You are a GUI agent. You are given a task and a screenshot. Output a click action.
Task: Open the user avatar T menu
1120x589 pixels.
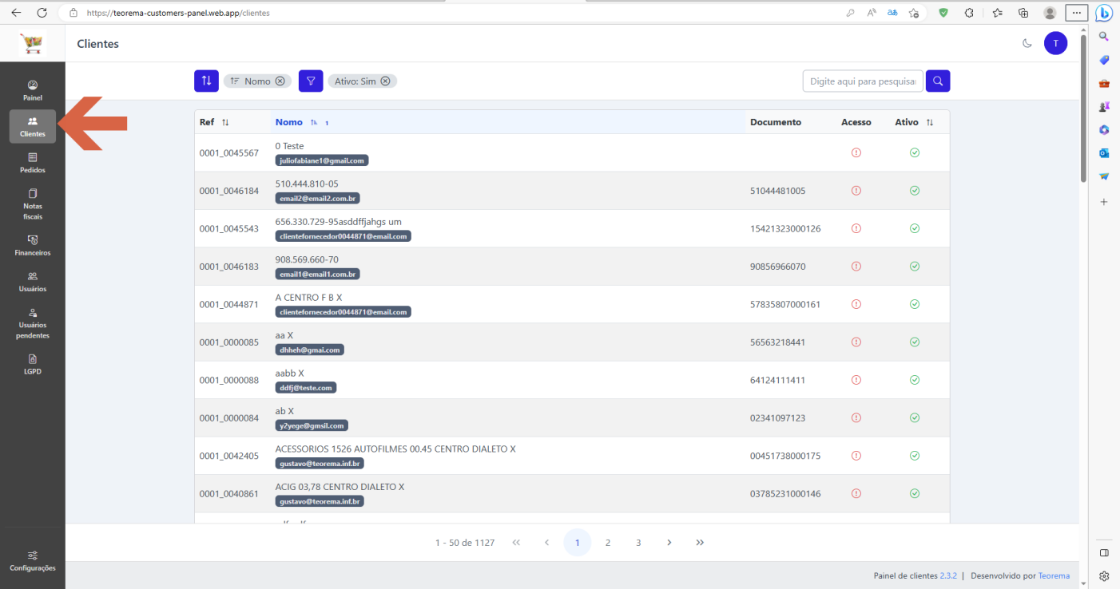click(x=1055, y=43)
